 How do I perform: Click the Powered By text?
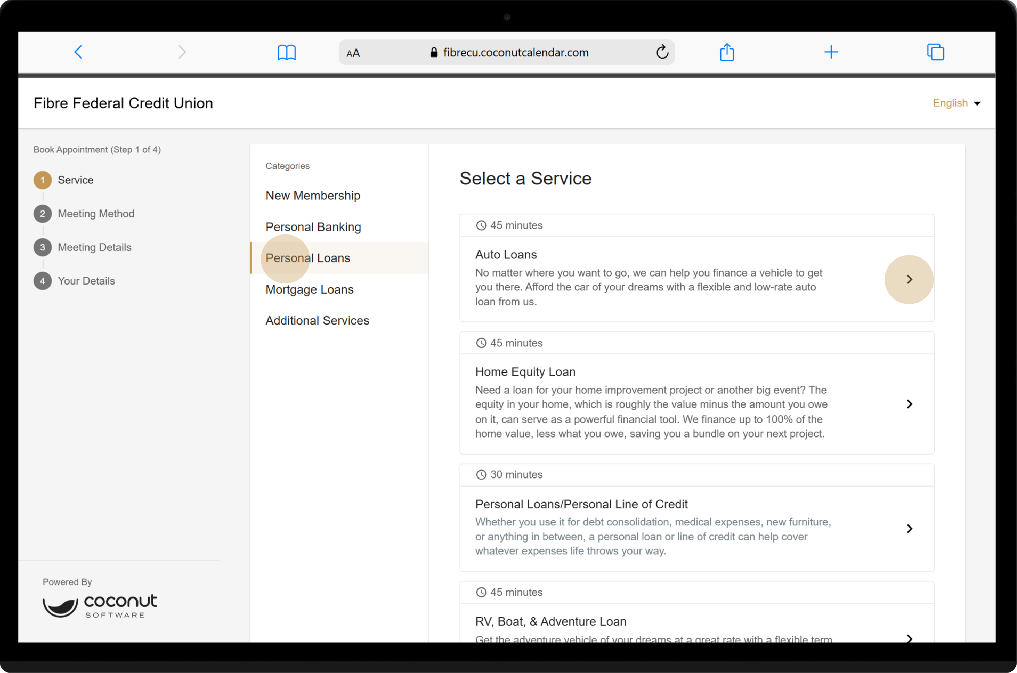point(67,582)
